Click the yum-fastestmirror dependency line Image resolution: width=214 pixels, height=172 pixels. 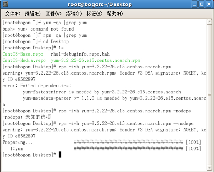coord(102,92)
